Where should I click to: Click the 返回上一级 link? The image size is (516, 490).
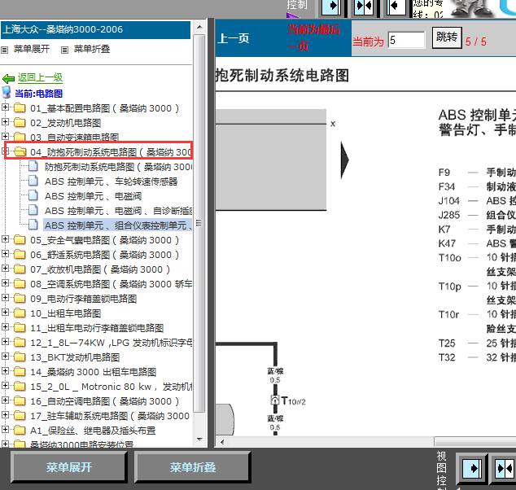click(x=40, y=77)
